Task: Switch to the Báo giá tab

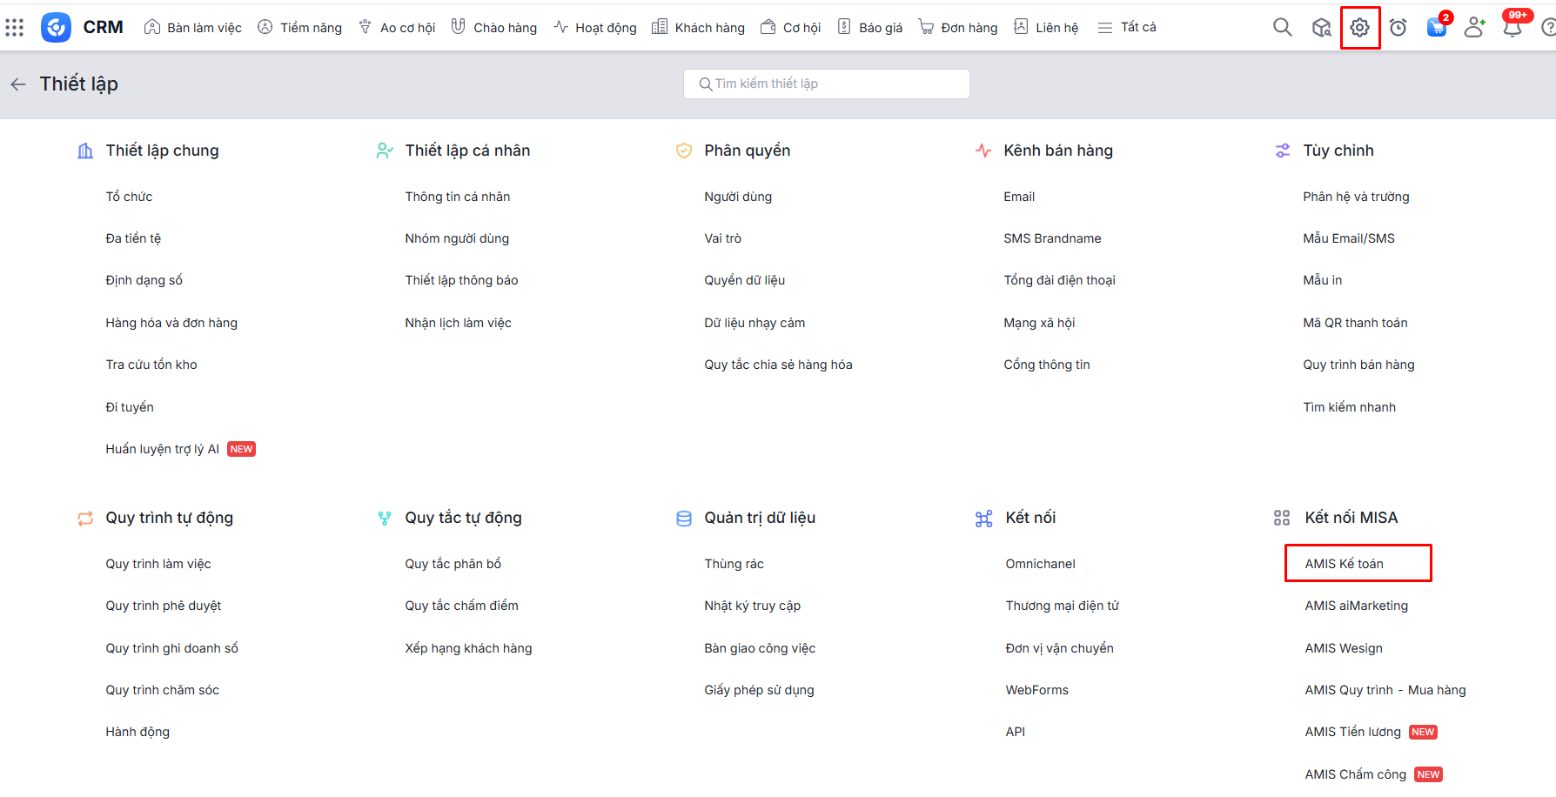Action: click(870, 28)
